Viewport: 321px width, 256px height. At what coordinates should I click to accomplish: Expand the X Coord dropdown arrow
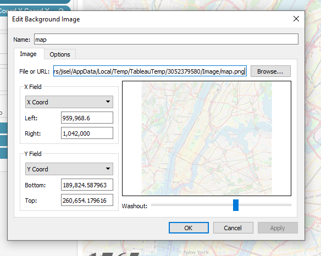[108, 102]
